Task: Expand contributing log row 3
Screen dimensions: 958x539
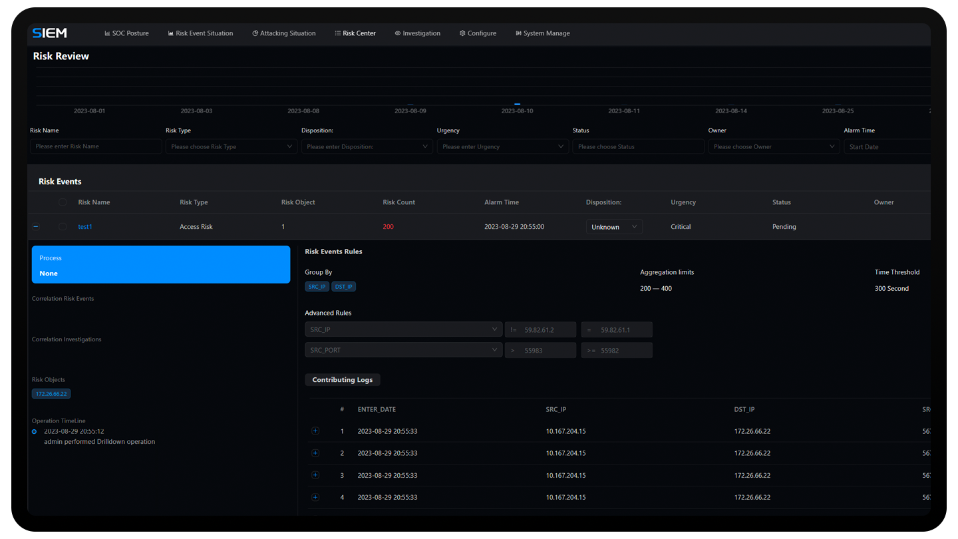Action: pyautogui.click(x=315, y=475)
